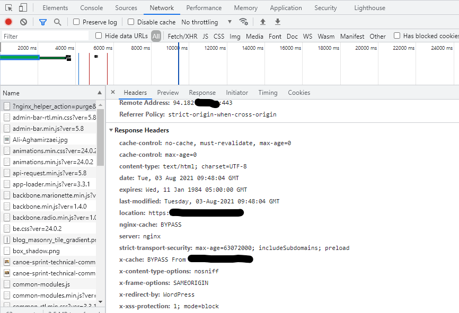Select Ali-Aghamirzaei.jpg in request list
The width and height of the screenshot is (459, 313).
pos(40,140)
